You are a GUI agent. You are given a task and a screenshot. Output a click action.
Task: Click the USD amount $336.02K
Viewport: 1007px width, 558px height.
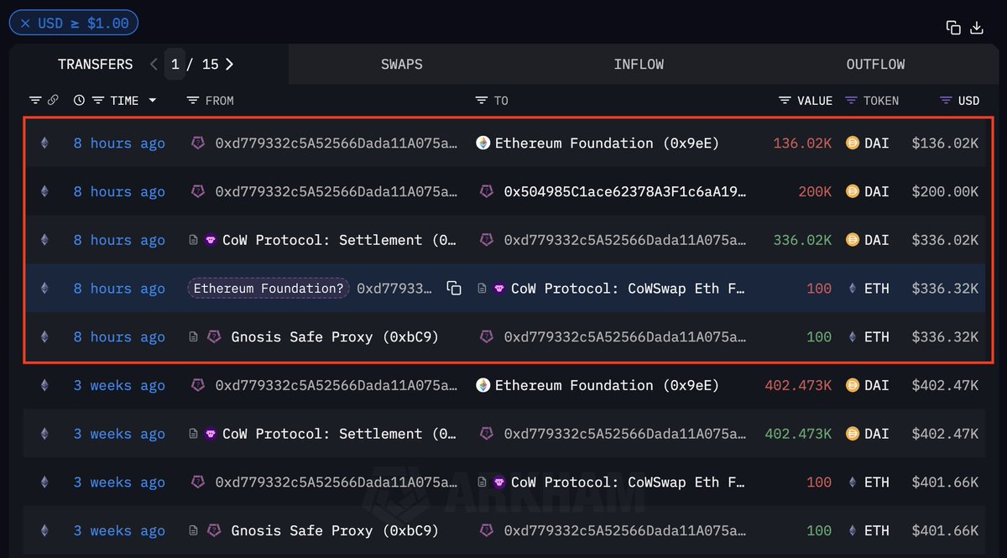click(945, 240)
